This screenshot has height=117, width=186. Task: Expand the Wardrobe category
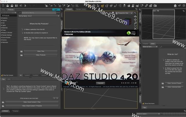(x=1, y=42)
